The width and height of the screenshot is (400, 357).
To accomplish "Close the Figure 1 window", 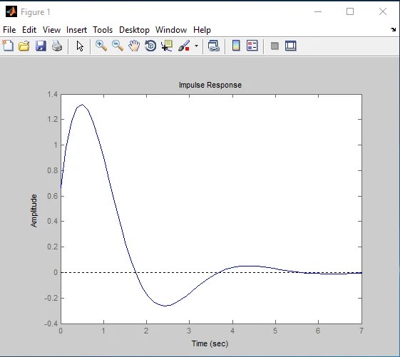I will point(383,11).
